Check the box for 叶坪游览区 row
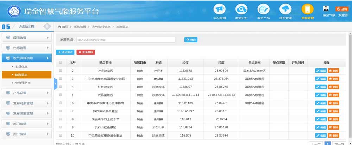Image resolution: width=352 pixels, height=145 pixels. 61,71
